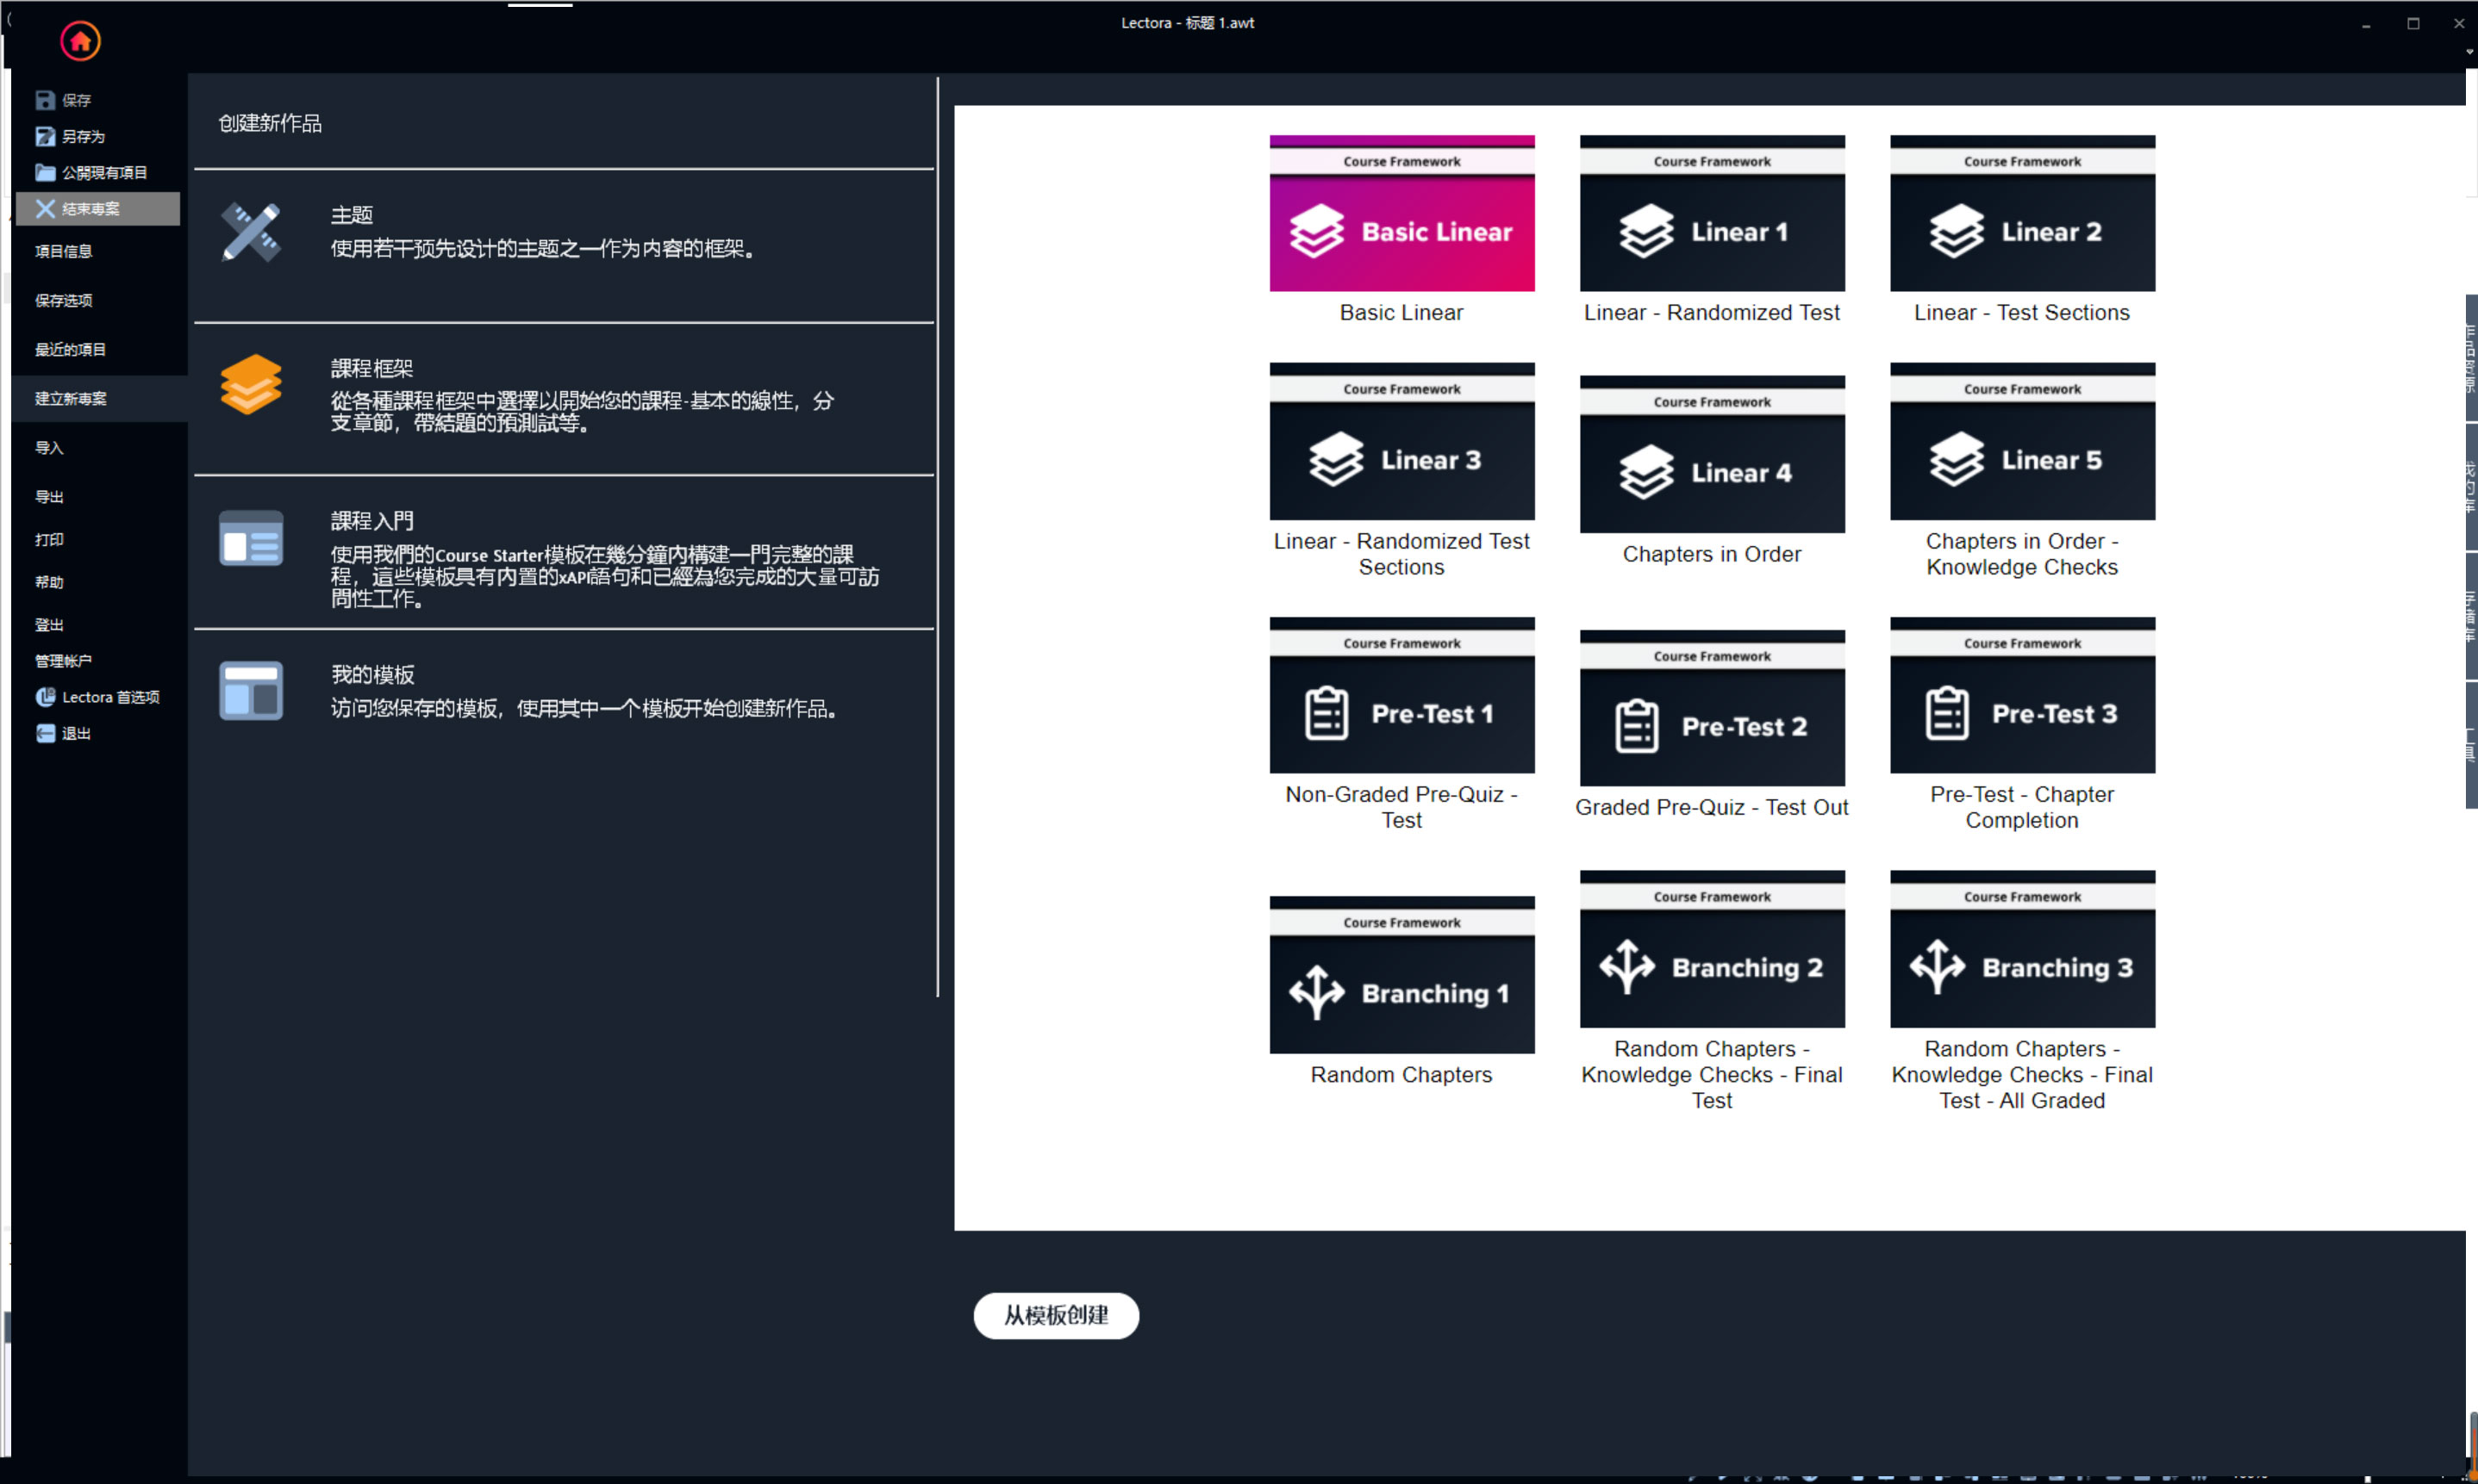The width and height of the screenshot is (2478, 1484).
Task: Select the Pre-Test 2 framework thumbnail
Action: click(x=1712, y=708)
